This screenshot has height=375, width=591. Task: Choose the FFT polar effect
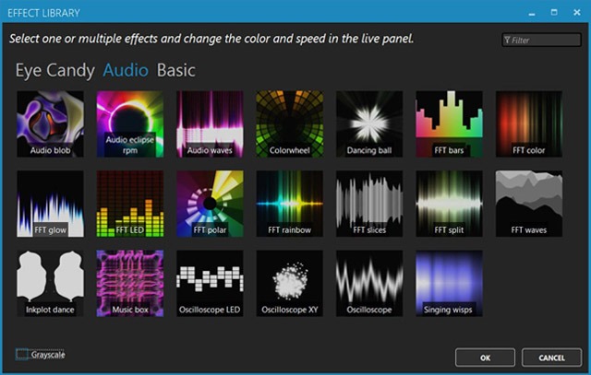(210, 204)
